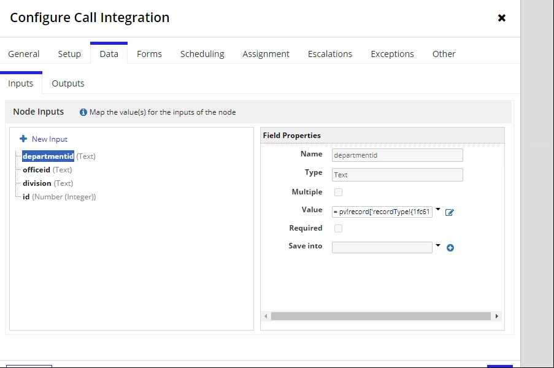554x368 pixels.
Task: Open the expression editor icon beside Value
Action: pos(450,212)
